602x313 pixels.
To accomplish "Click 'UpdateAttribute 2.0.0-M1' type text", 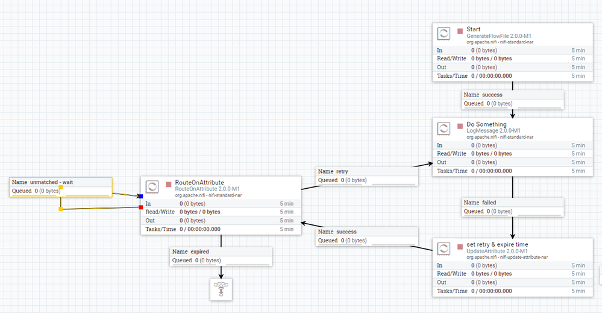I will (497, 251).
